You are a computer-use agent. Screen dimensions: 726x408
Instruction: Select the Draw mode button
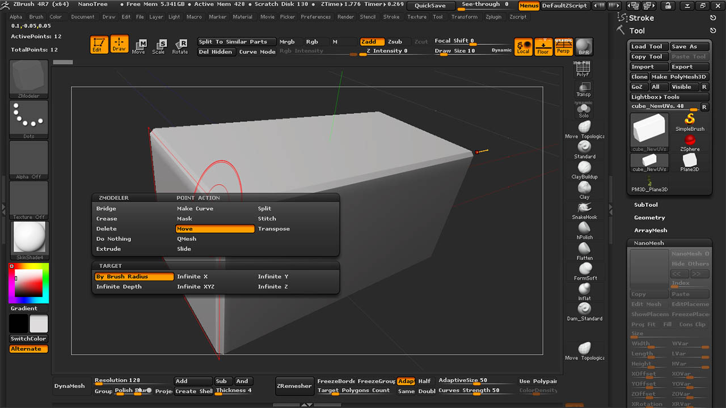pyautogui.click(x=119, y=45)
